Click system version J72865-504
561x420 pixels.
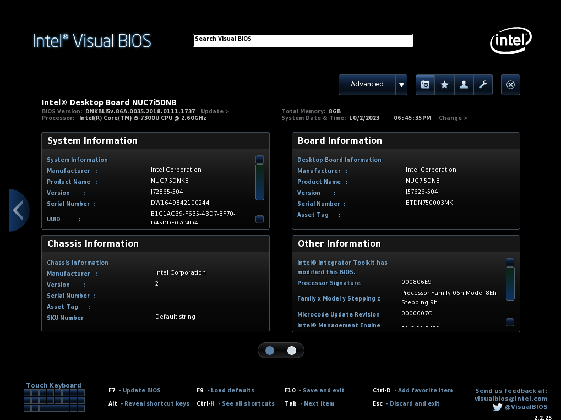point(167,192)
